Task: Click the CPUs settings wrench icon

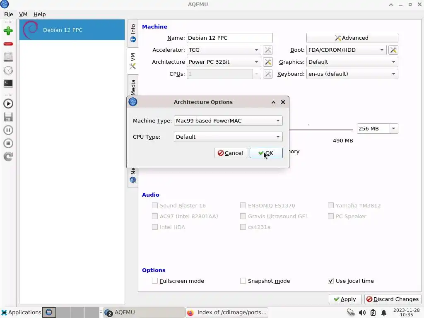Action: [268, 74]
